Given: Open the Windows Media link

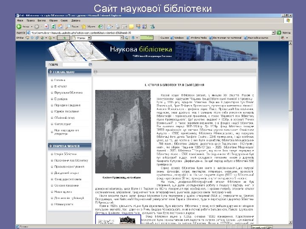Looking at the screenshot, I should 197,38.
